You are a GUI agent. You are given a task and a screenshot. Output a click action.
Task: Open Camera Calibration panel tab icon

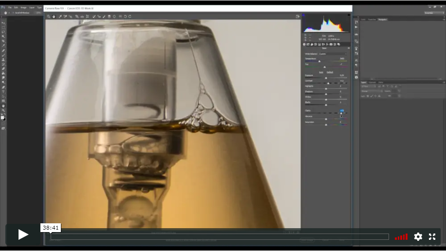tap(331, 44)
